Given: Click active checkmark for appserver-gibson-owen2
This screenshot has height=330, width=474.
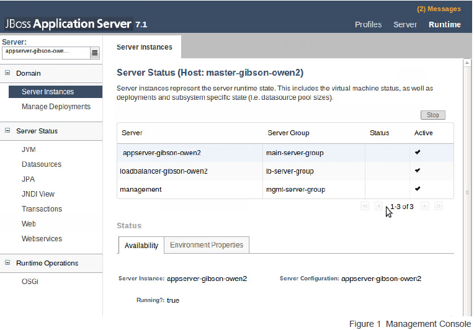Looking at the screenshot, I should pyautogui.click(x=418, y=152).
